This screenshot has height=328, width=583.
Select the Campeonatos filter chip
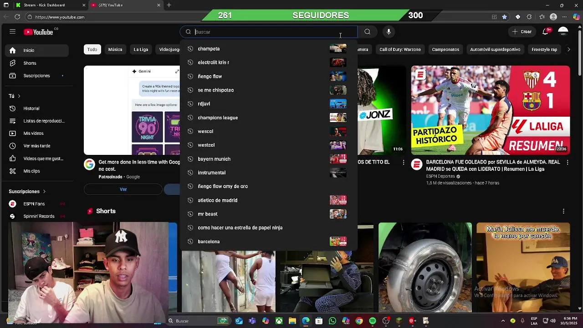click(445, 49)
